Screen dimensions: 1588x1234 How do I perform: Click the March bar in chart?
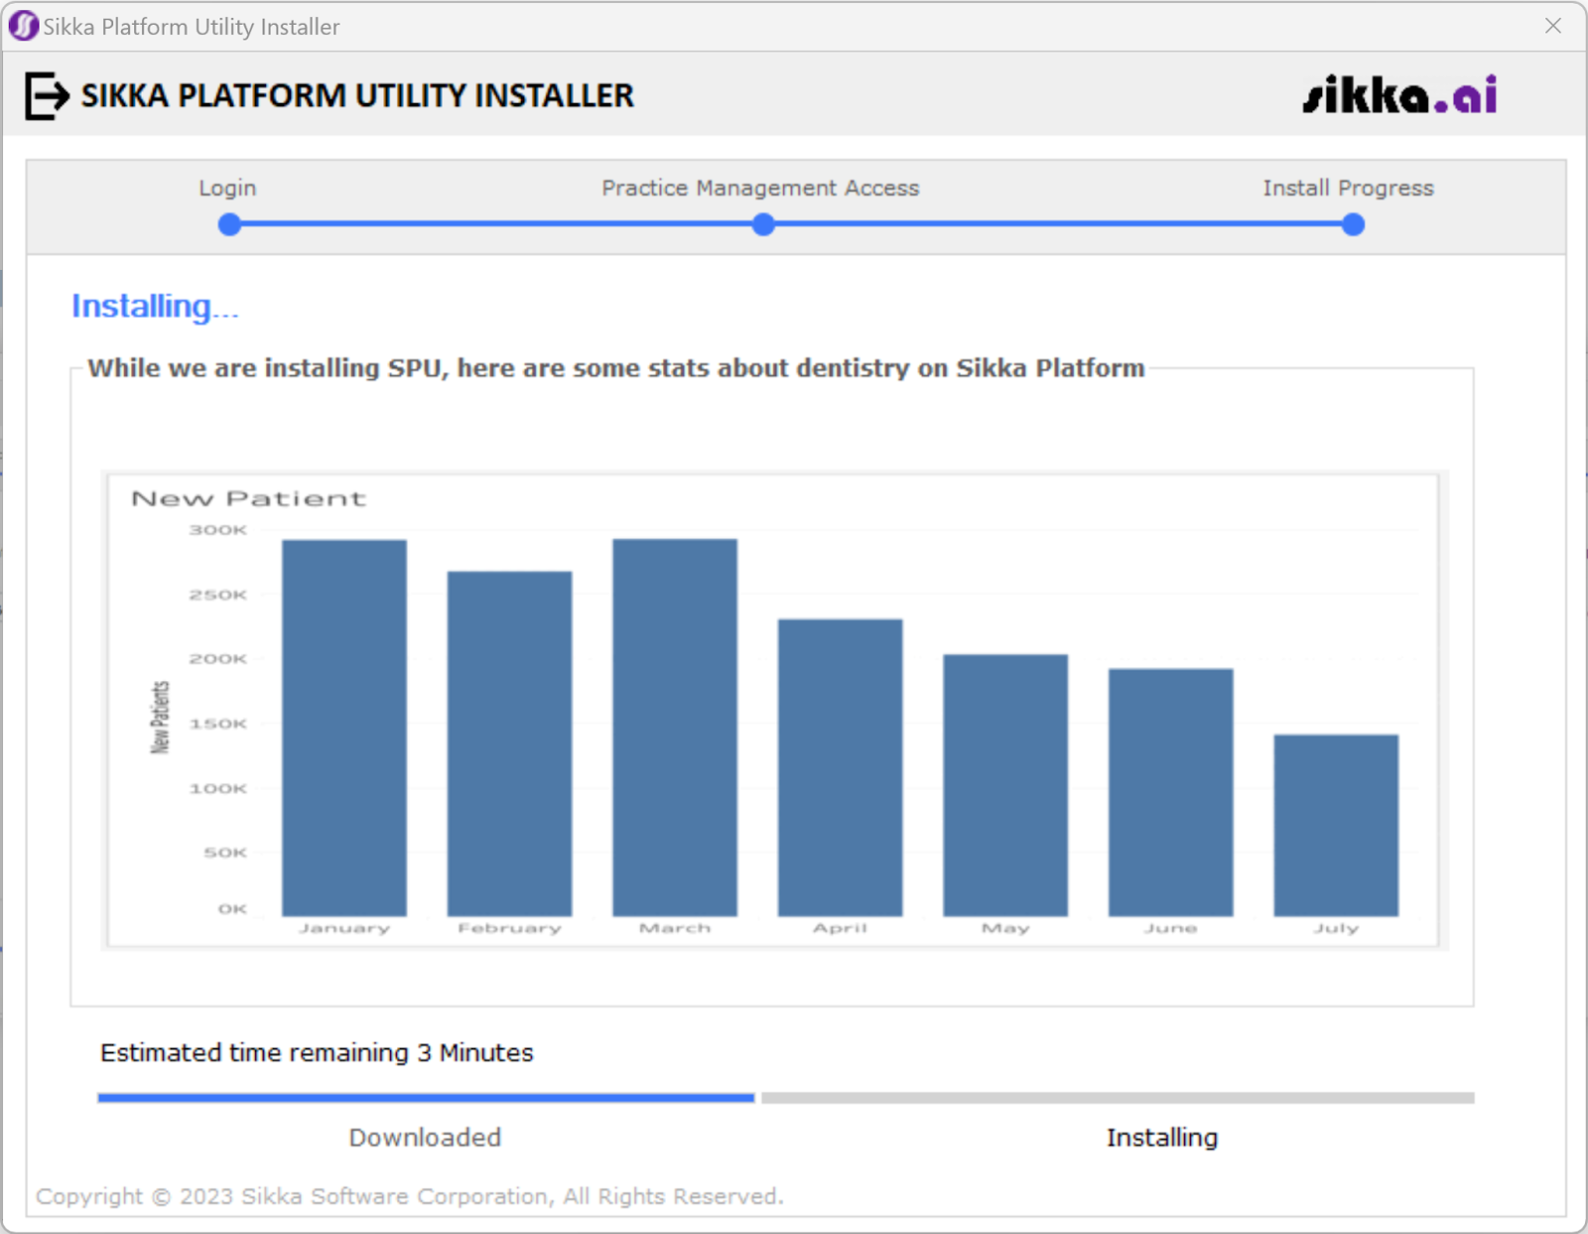675,728
